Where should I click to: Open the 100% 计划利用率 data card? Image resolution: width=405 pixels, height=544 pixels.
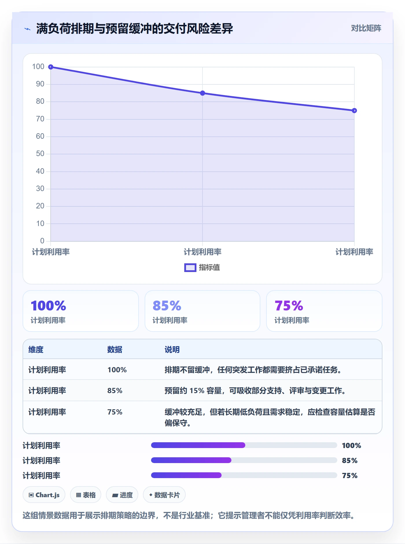coord(81,311)
